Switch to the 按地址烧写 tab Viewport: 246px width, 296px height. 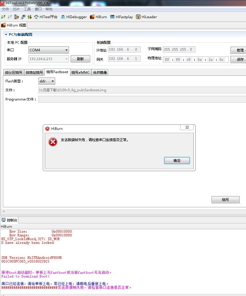tap(34, 73)
